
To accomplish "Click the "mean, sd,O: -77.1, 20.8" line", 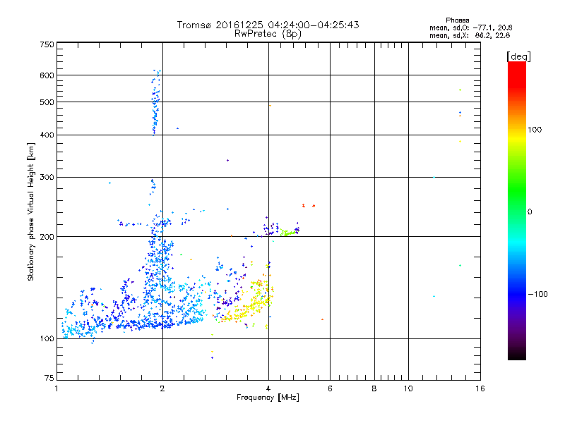I will point(470,27).
